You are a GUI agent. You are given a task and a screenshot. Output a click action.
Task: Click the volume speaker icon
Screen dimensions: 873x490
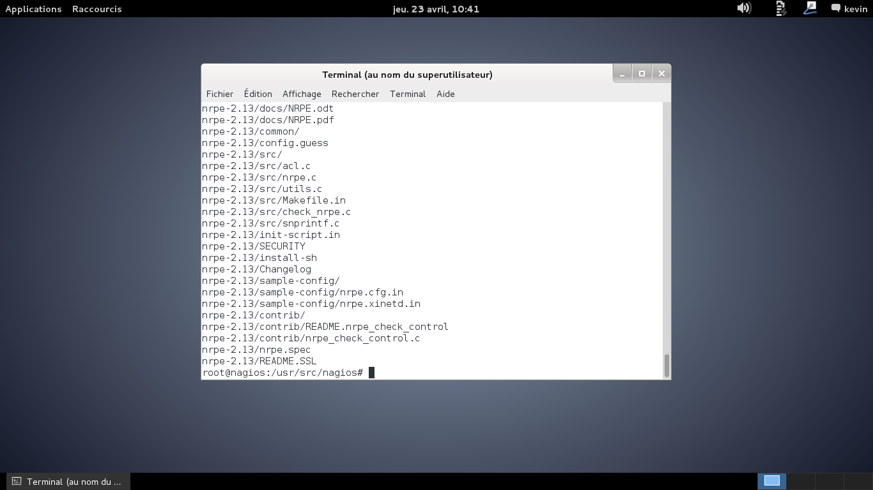(x=744, y=8)
